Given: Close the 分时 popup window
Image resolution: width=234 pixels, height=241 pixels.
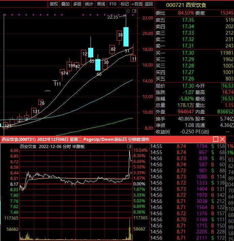Looking at the screenshot, I should click(x=222, y=139).
